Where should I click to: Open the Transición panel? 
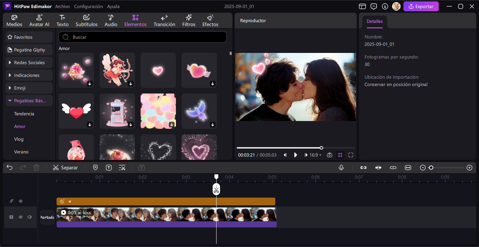coord(164,20)
